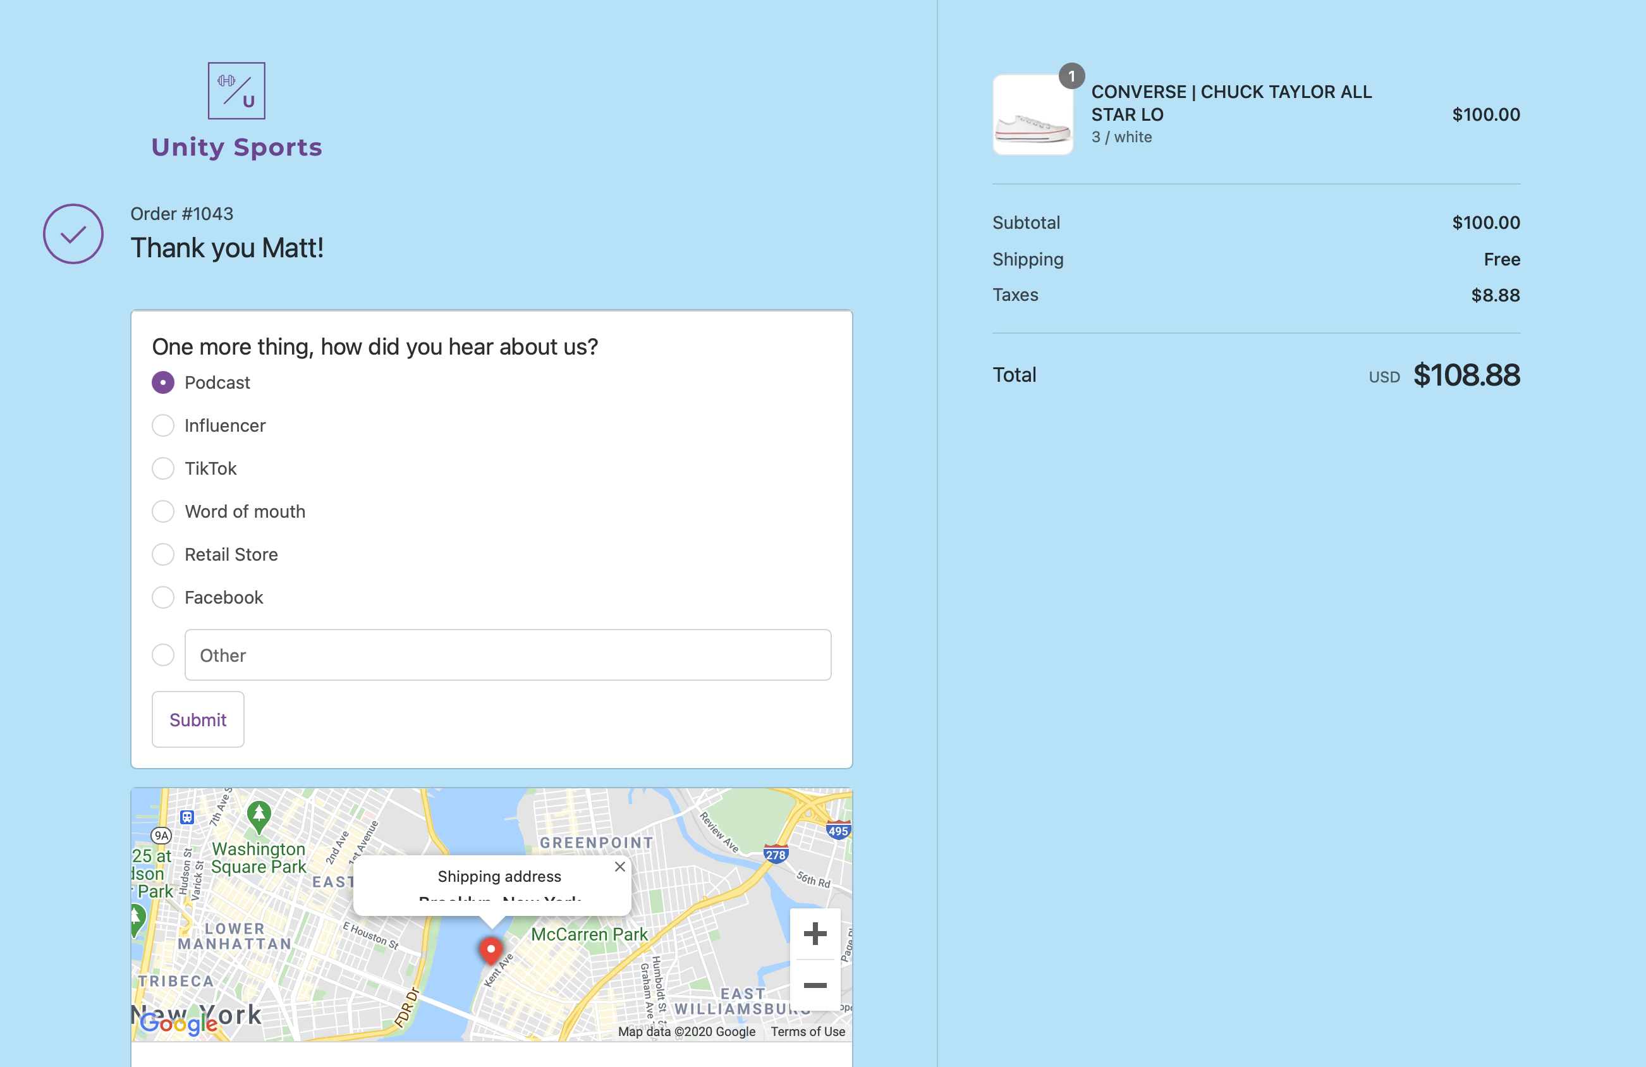Viewport: 1646px width, 1067px height.
Task: Choose TikTok as the referral source
Action: coord(163,468)
